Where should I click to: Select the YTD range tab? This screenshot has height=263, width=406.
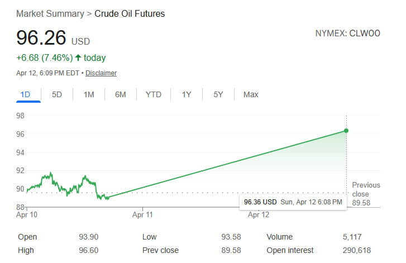(x=154, y=94)
